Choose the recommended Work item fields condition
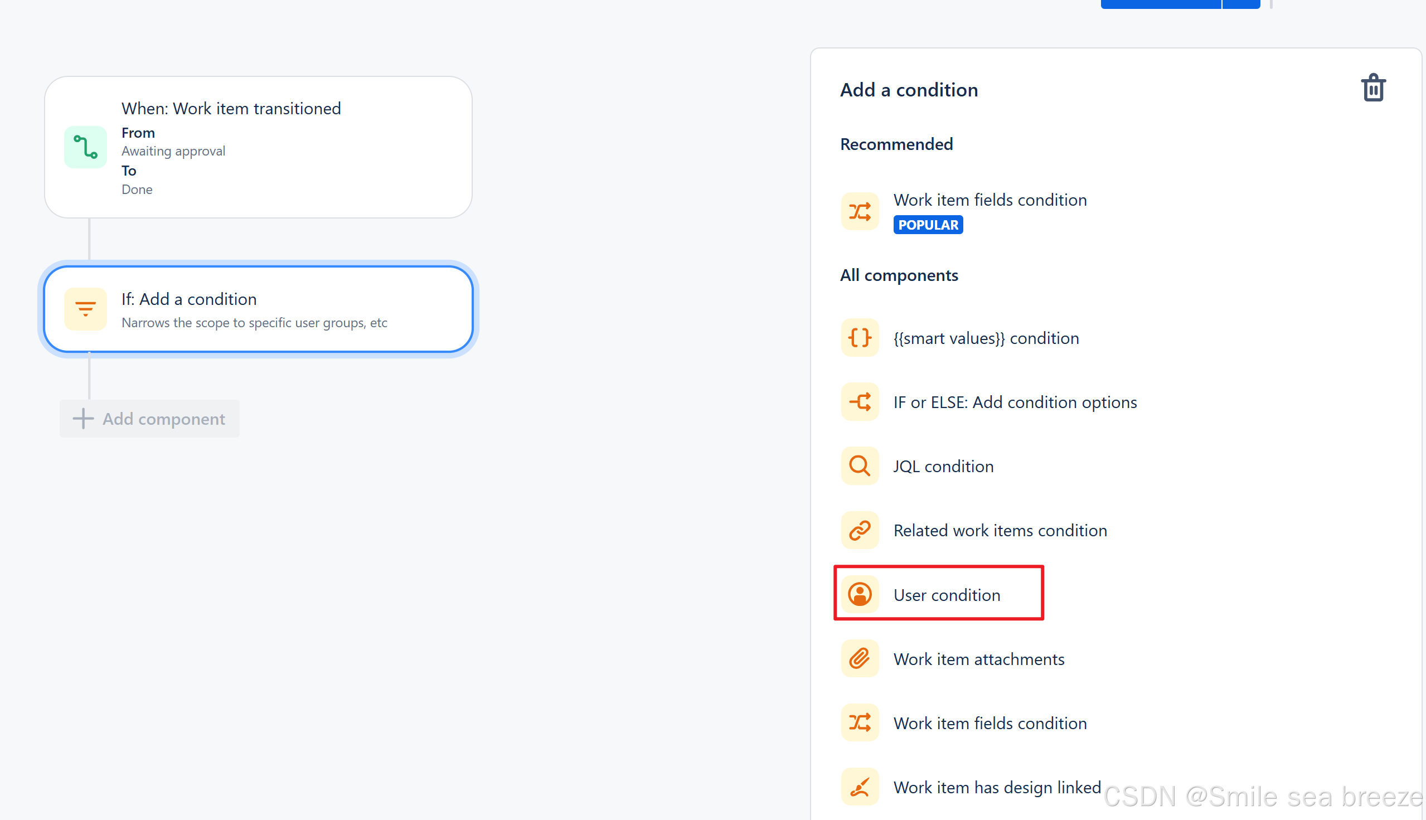 [990, 200]
